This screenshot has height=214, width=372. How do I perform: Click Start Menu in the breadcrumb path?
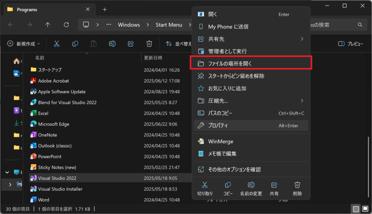click(169, 25)
